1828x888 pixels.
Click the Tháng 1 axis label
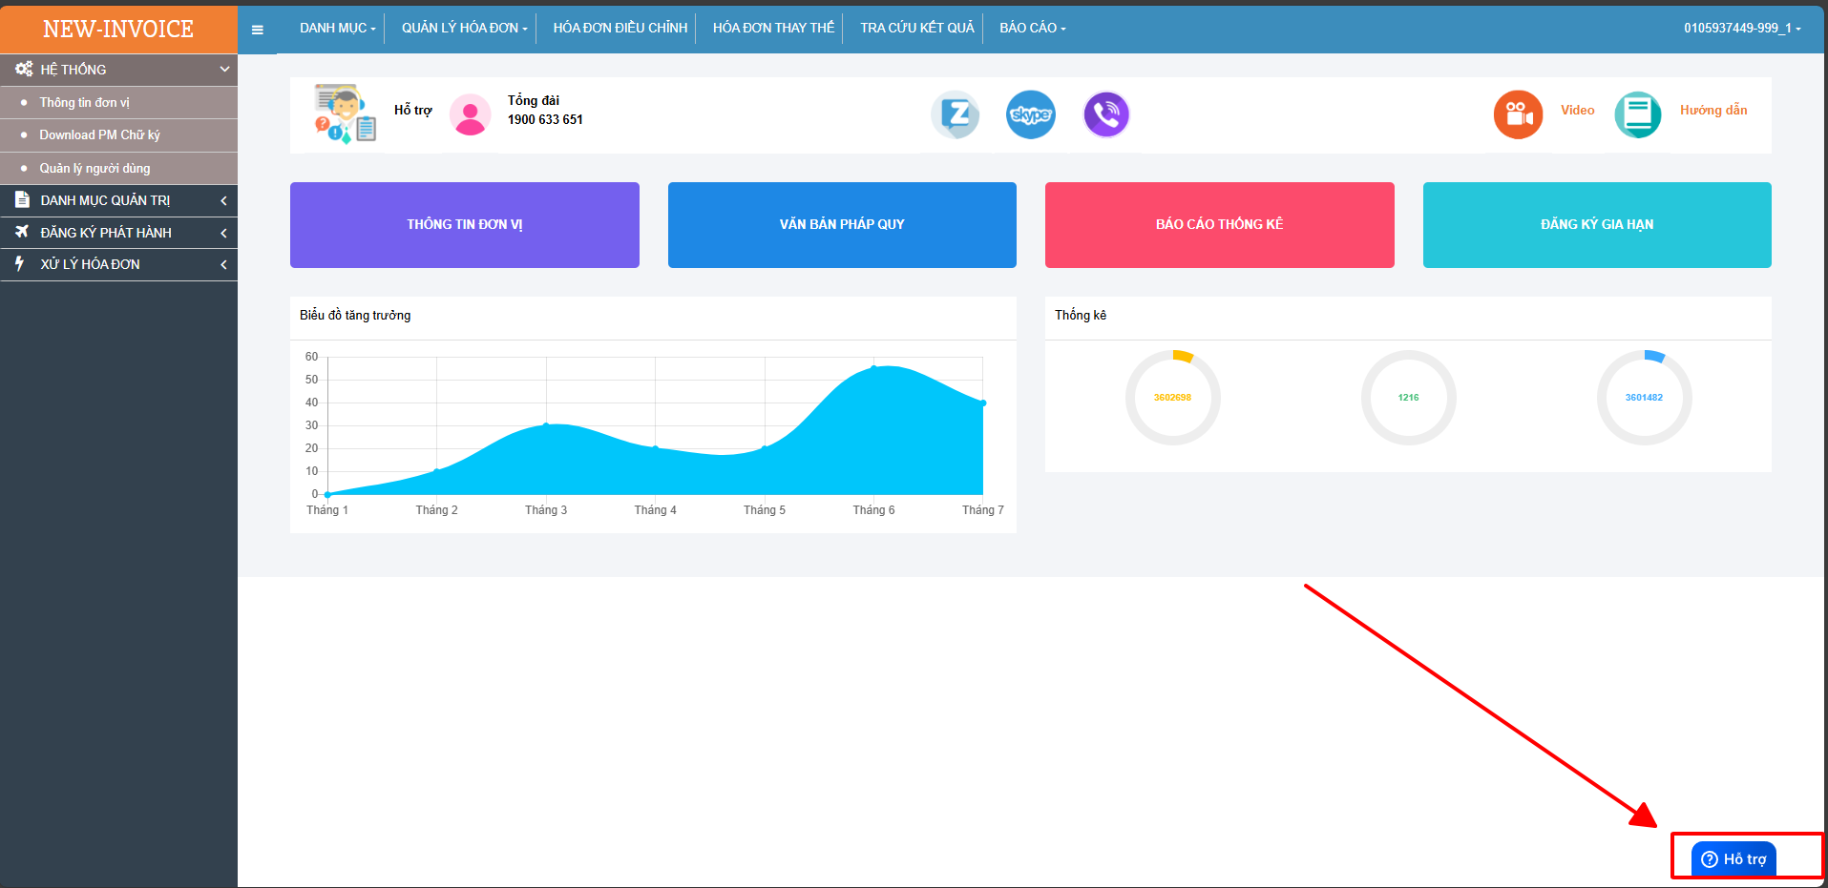point(327,510)
